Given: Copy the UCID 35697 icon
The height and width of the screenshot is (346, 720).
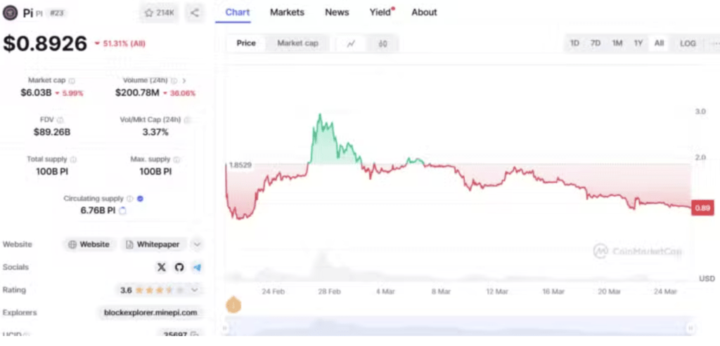Looking at the screenshot, I should (x=195, y=335).
